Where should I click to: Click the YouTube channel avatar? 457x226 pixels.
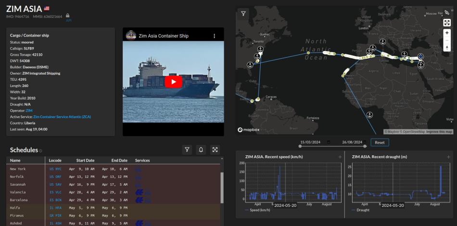coord(131,36)
